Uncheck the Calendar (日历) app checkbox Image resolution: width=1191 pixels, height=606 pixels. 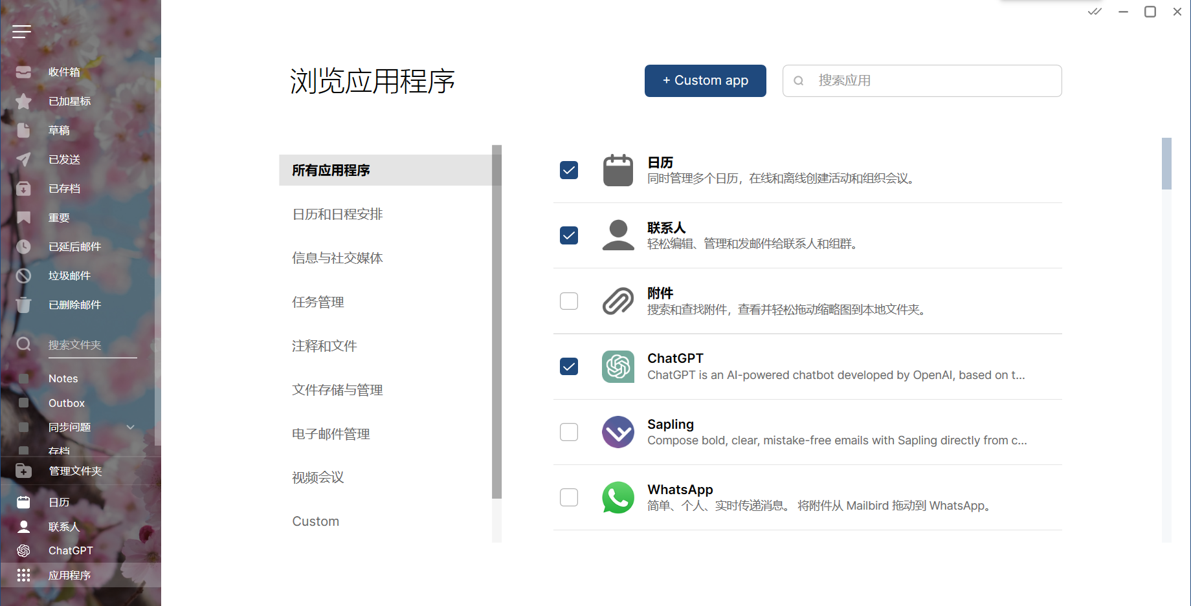click(x=569, y=170)
